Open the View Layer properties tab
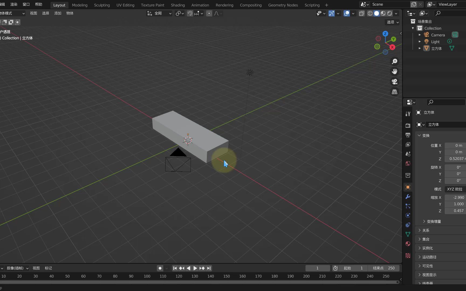Screen dimensions: 466x291 point(408,144)
